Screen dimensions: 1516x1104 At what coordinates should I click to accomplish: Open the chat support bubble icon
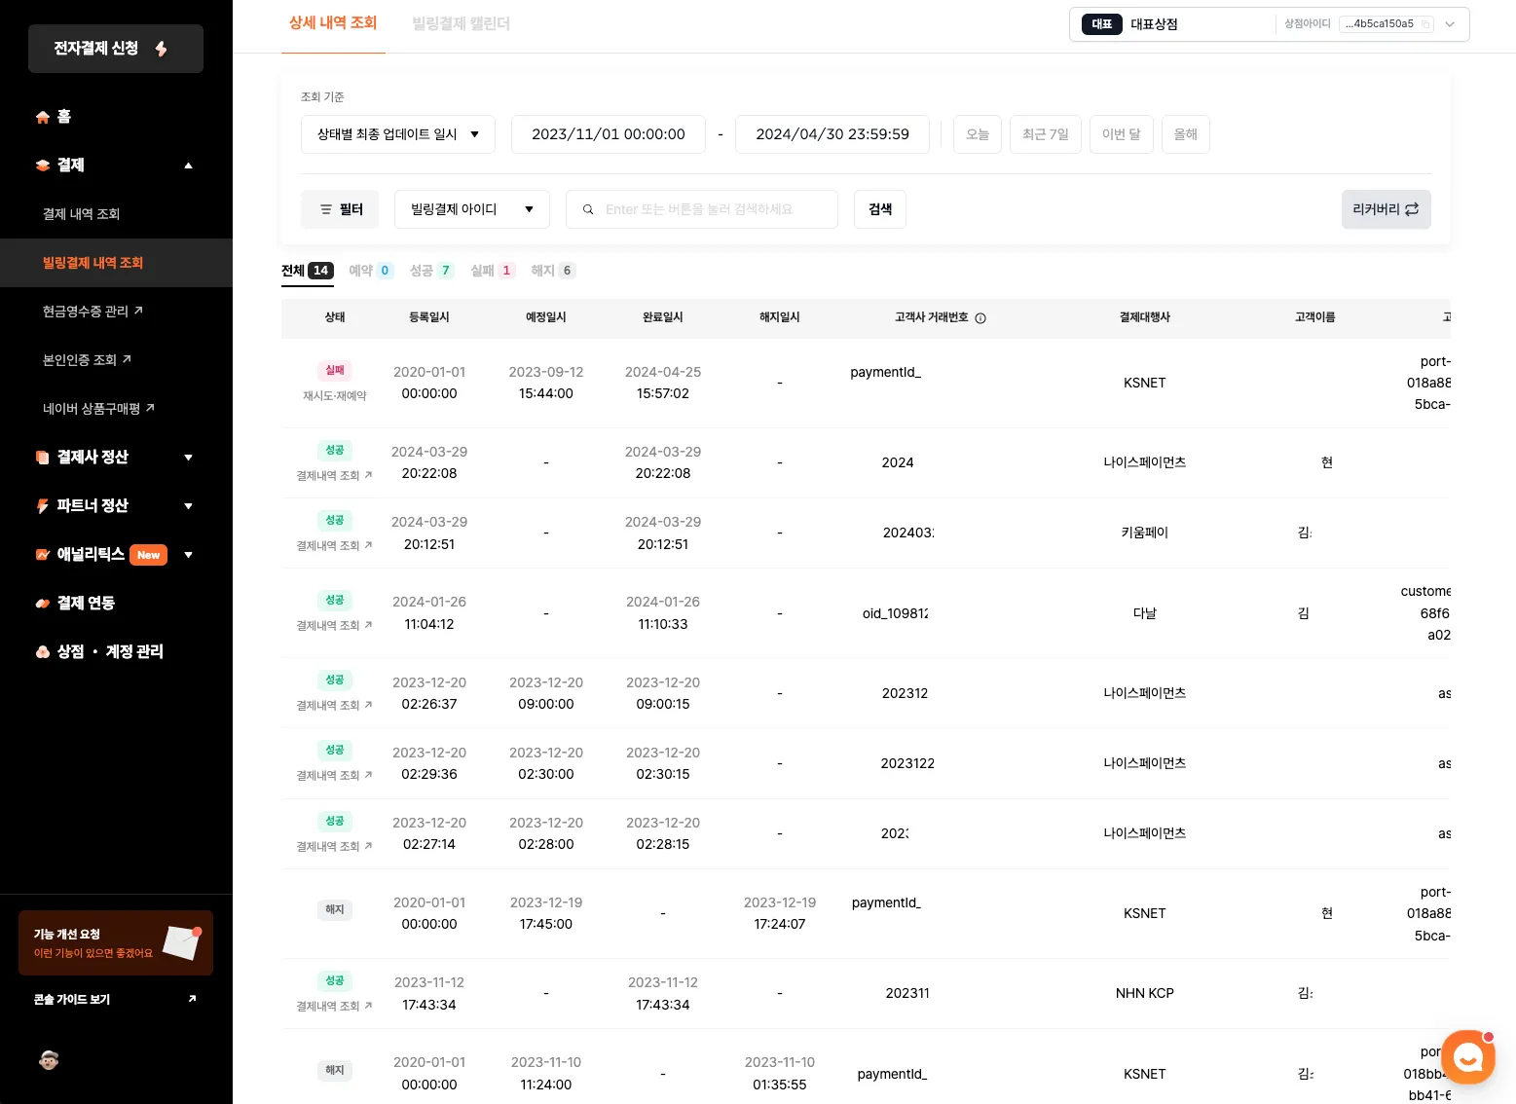point(1467,1056)
